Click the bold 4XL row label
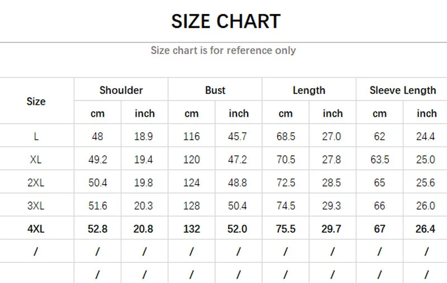 click(36, 229)
